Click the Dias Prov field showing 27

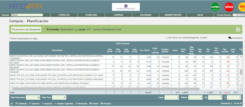click(59, 98)
